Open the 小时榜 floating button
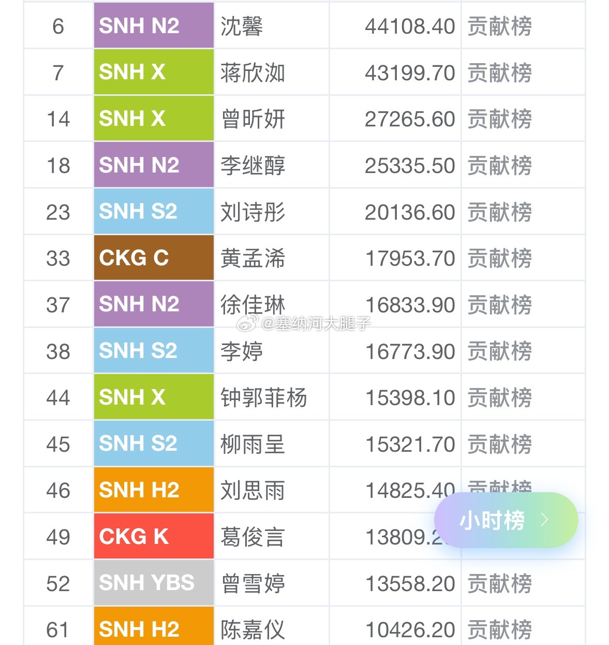The height and width of the screenshot is (645, 609). (506, 520)
